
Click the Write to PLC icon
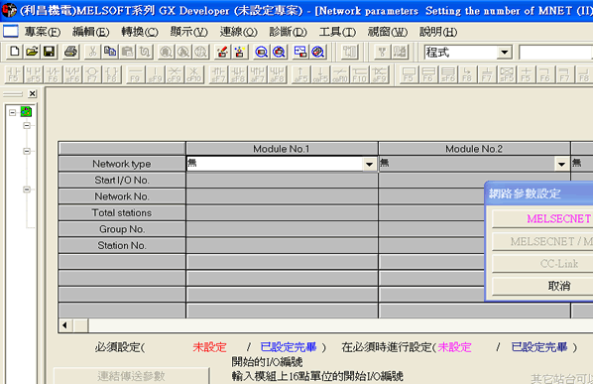coord(222,52)
